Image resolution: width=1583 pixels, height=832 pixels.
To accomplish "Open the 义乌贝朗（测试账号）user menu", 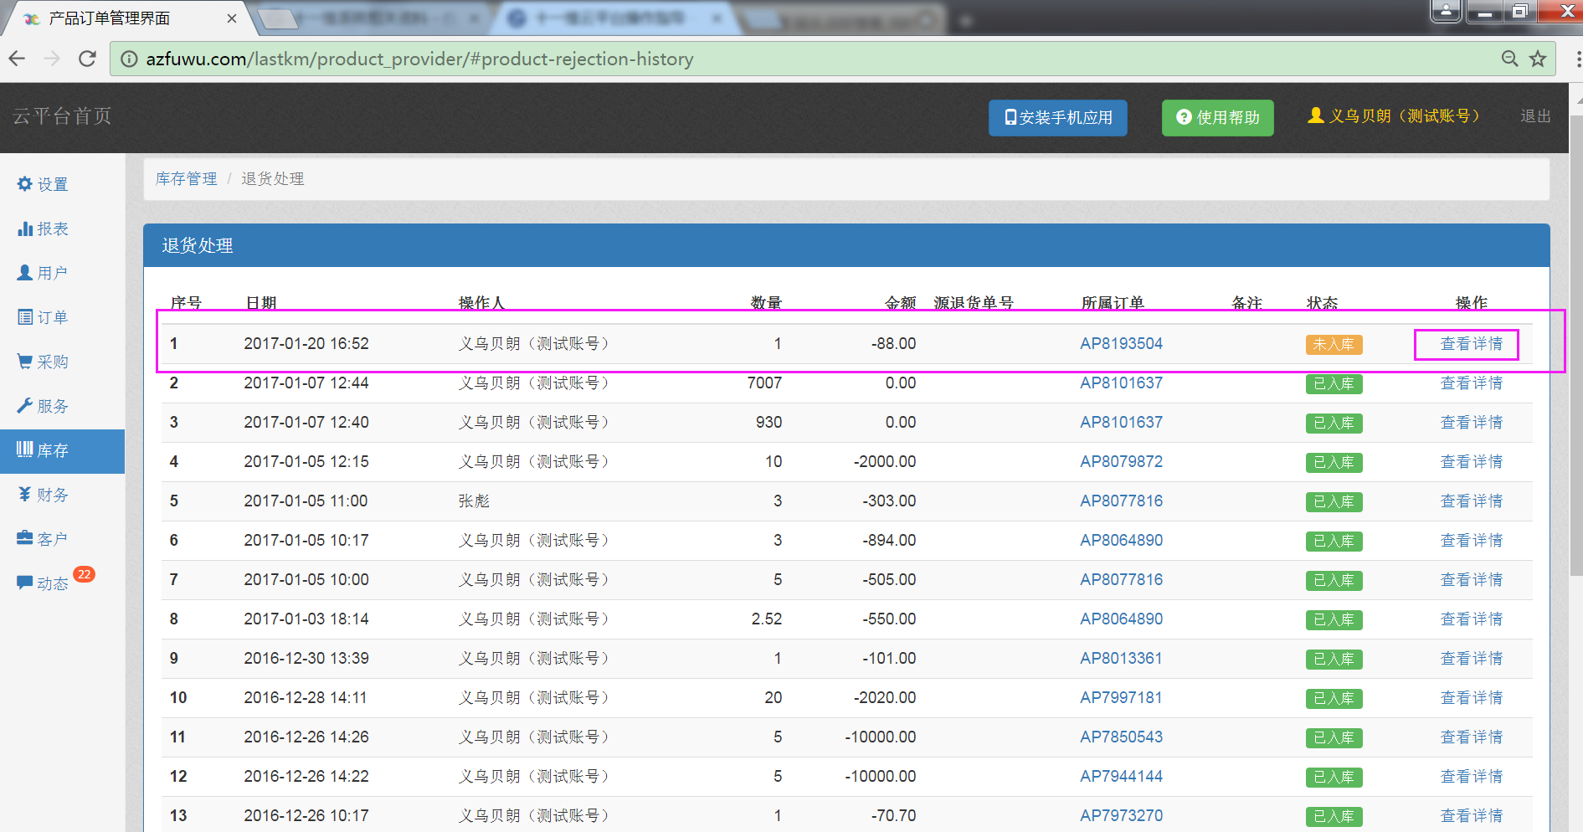I will click(1394, 116).
